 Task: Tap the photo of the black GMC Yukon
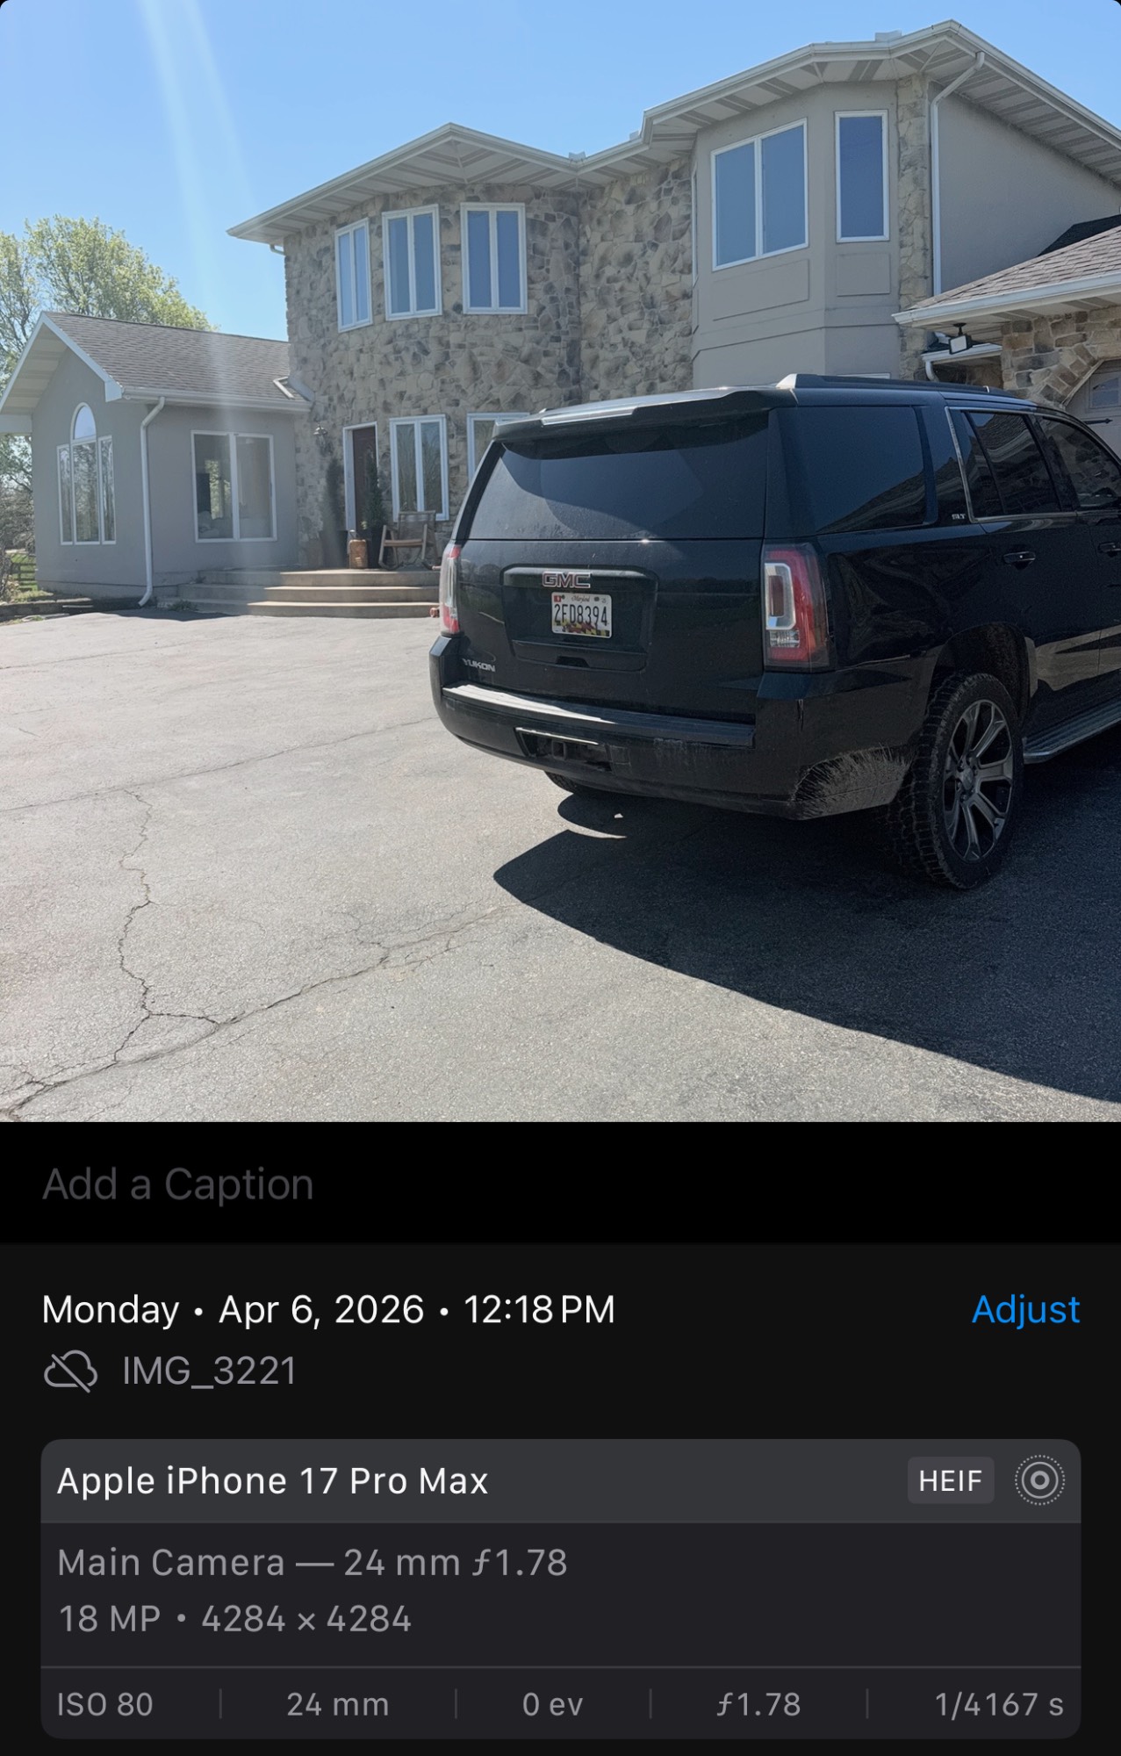tap(560, 560)
